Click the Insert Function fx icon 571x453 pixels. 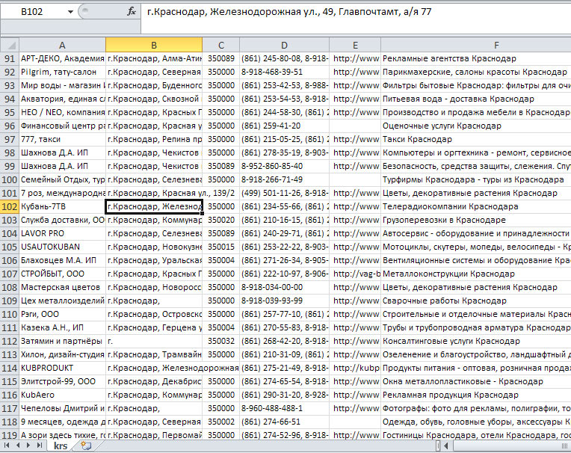coord(132,12)
